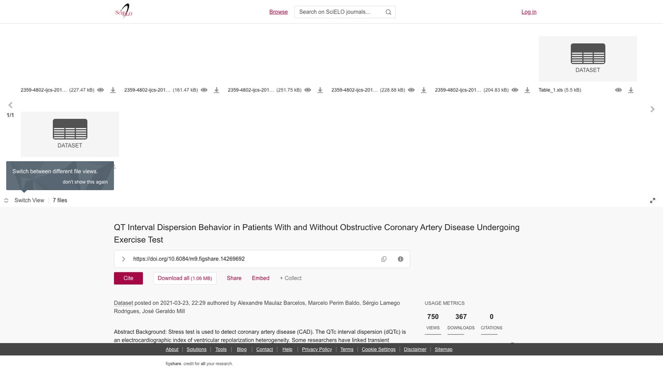Open the SciELO logo home link
This screenshot has width=663, height=372.
pyautogui.click(x=124, y=12)
